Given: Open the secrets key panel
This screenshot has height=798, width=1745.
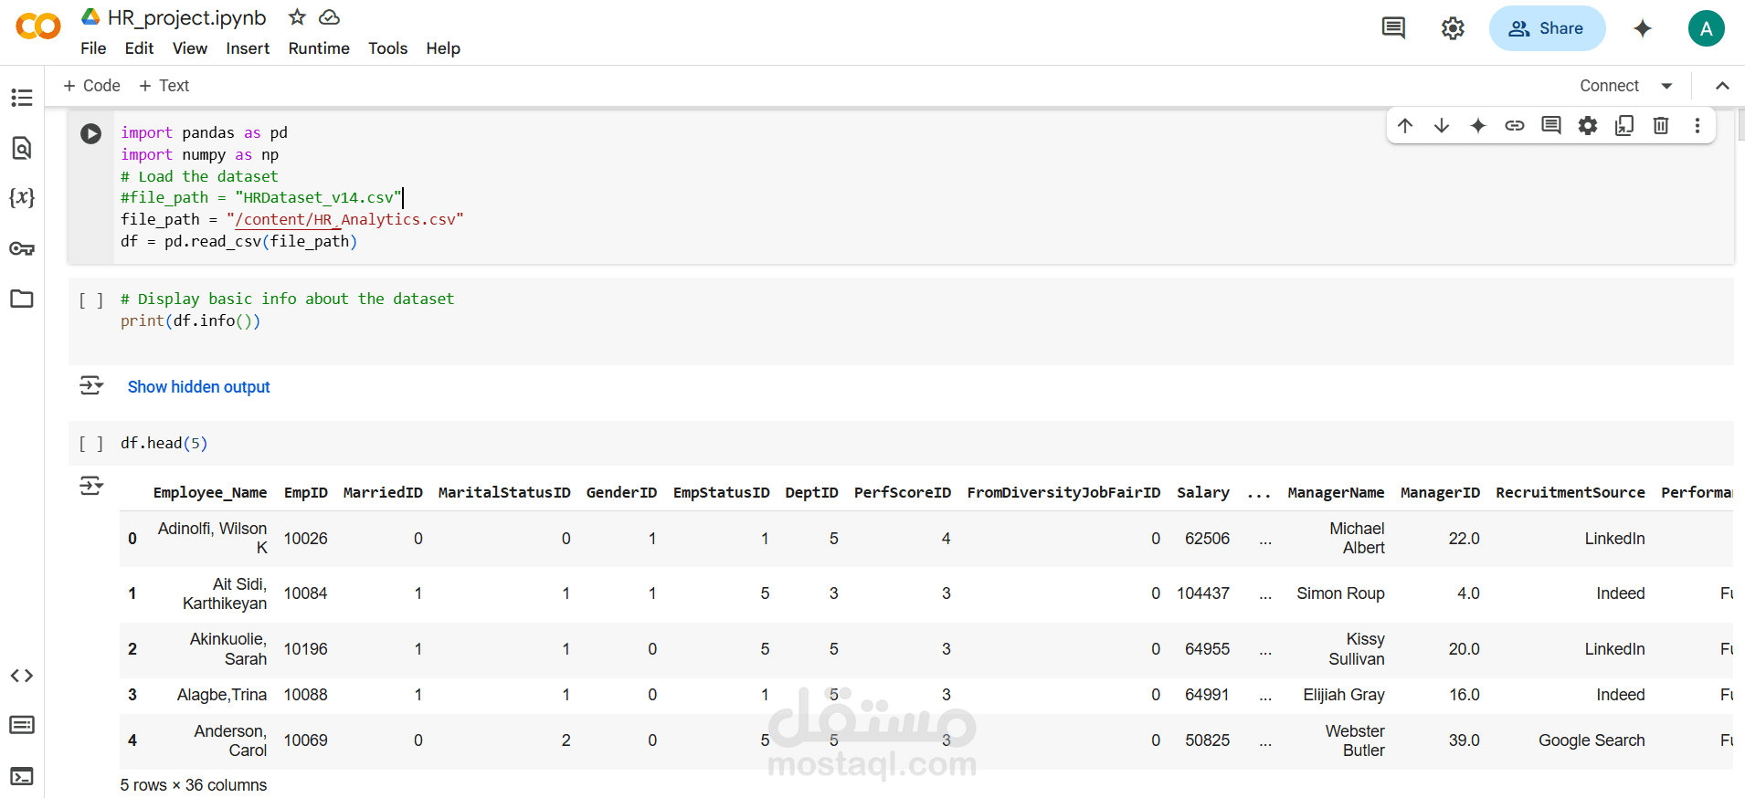Looking at the screenshot, I should 22,248.
